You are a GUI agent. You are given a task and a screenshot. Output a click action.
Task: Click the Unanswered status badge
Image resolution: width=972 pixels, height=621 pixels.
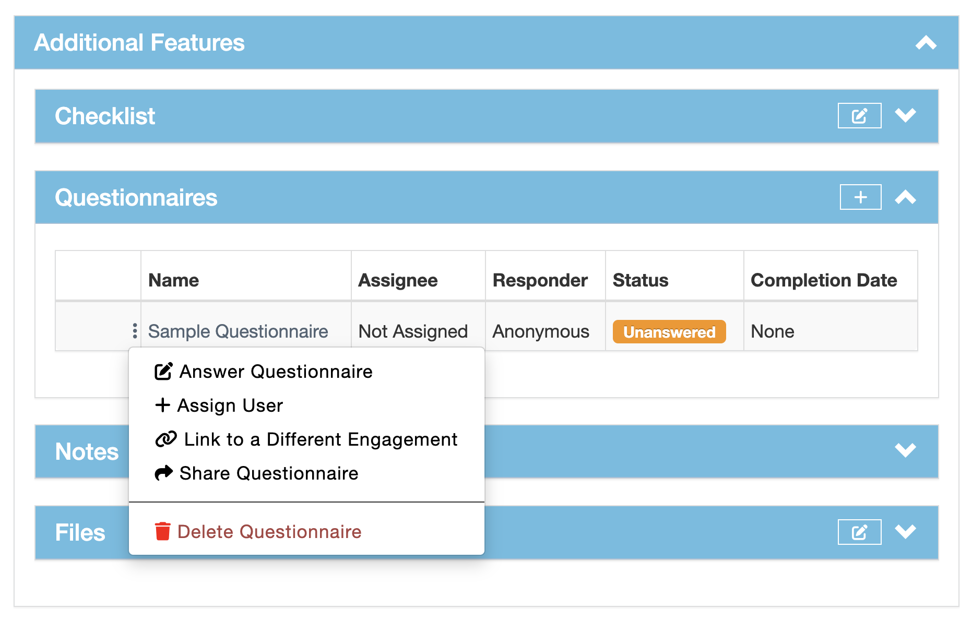pos(669,332)
